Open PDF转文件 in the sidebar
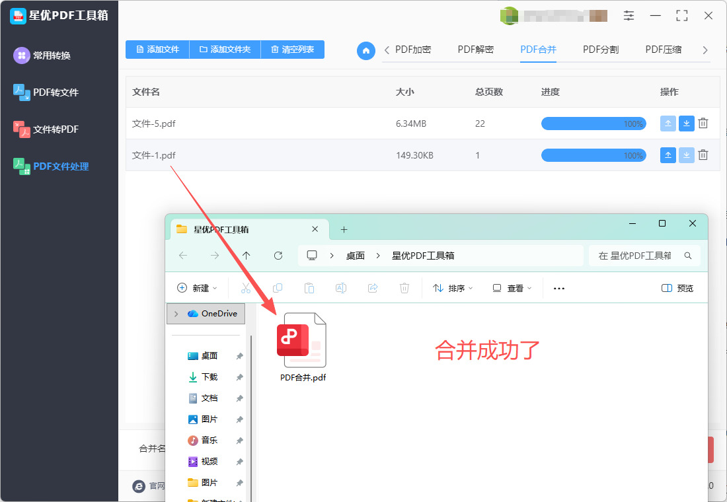The height and width of the screenshot is (502, 727). click(x=46, y=92)
